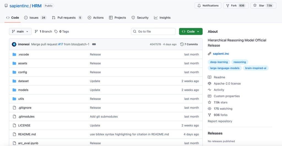This screenshot has width=282, height=146.
Task: Open the README.md file
Action: click(x=27, y=134)
